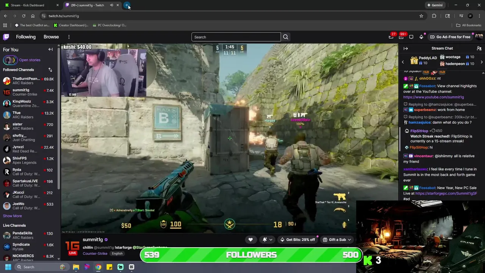Open Chrome three-dot menu
The height and width of the screenshot is (273, 485).
[x=479, y=16]
